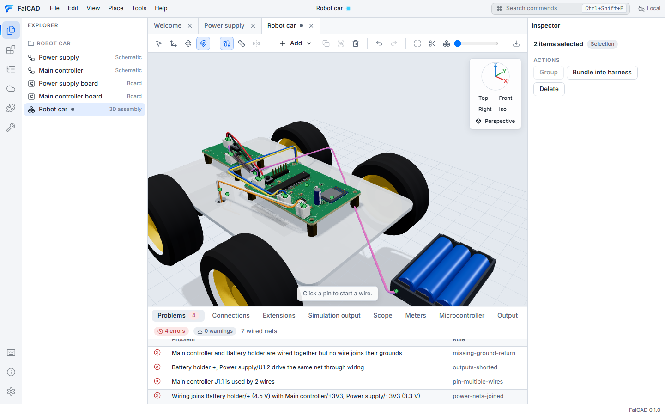Toggle the 4 errors filter chip

tap(171, 331)
